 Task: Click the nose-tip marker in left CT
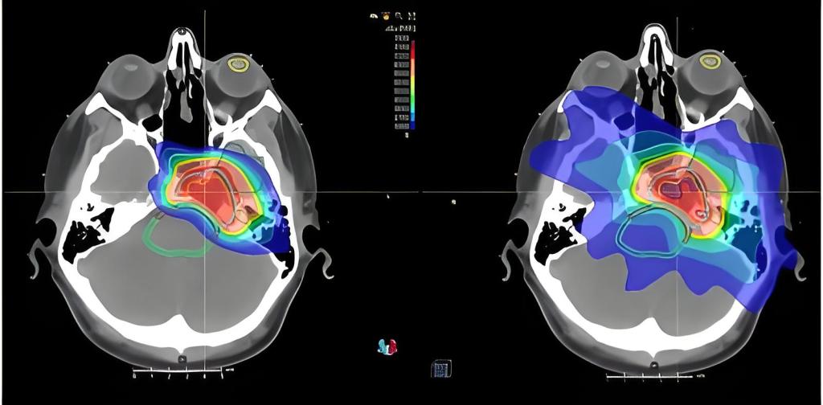point(184,32)
